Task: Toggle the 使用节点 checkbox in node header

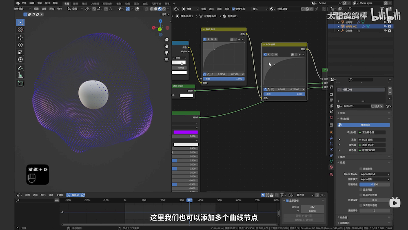Action: [x=233, y=9]
